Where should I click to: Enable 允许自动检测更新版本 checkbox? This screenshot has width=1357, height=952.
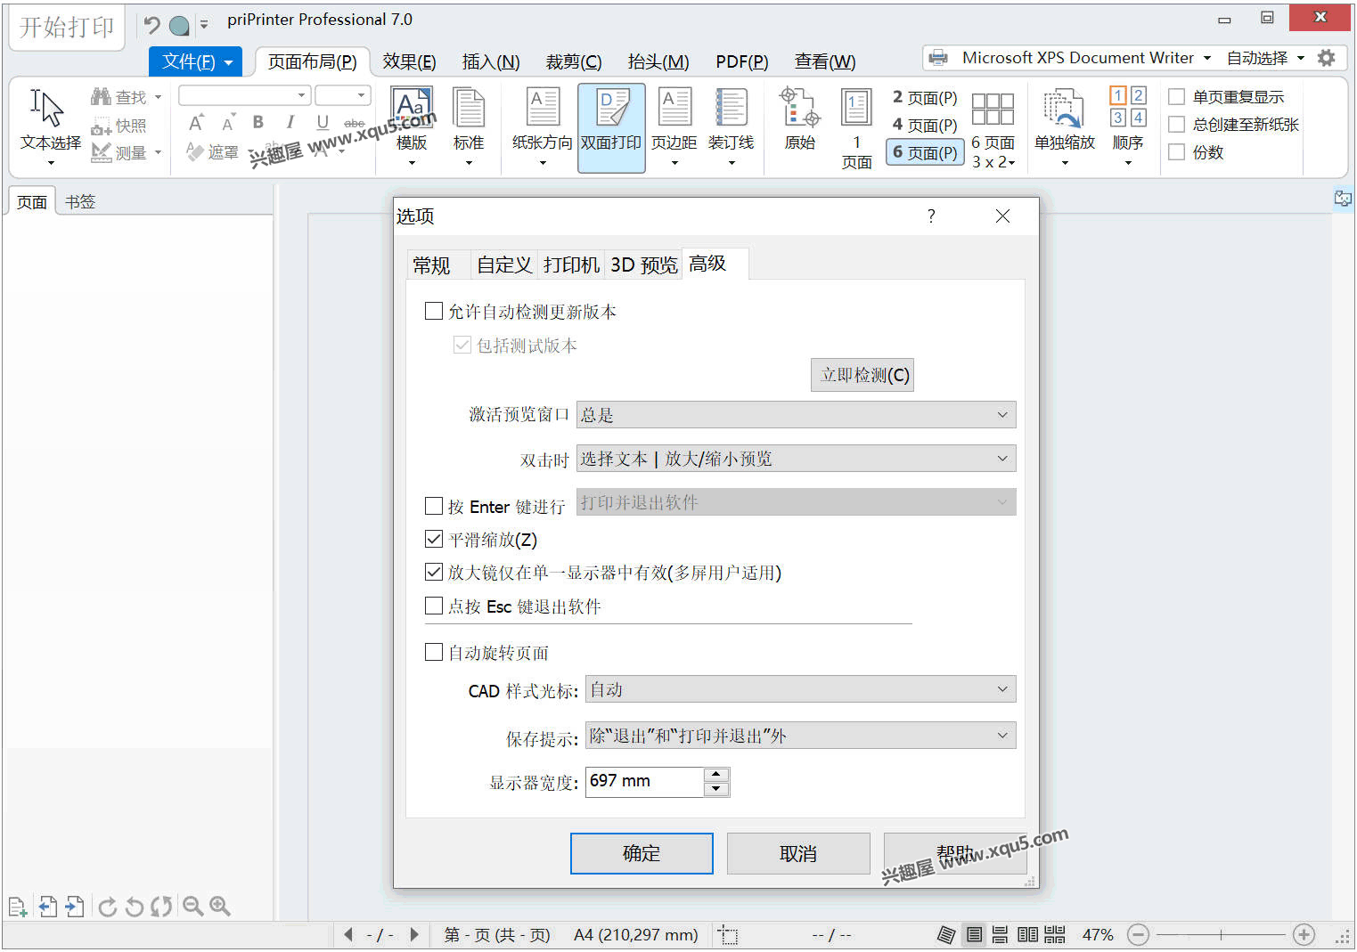click(x=434, y=311)
